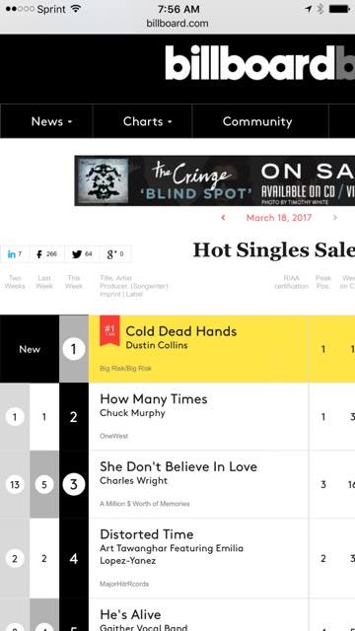This screenshot has height=631, width=355.
Task: Tap the Wi-Fi signal icon
Action: click(75, 9)
